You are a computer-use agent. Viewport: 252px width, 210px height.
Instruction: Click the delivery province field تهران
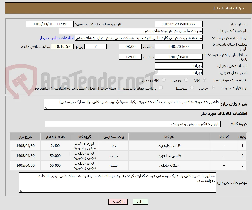coord(179,66)
